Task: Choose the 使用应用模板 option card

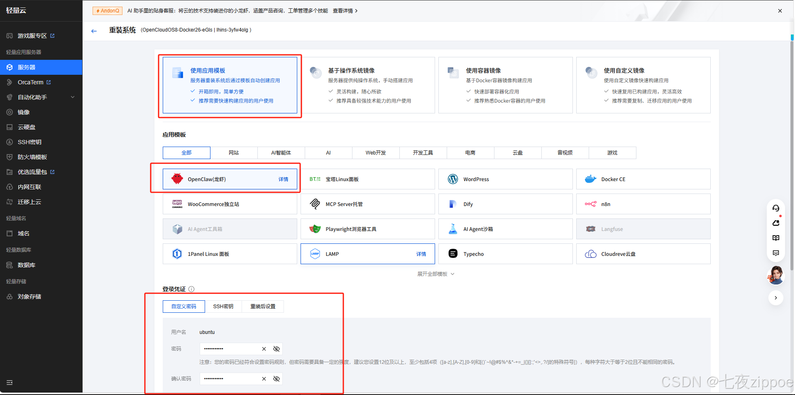Action: 230,85
